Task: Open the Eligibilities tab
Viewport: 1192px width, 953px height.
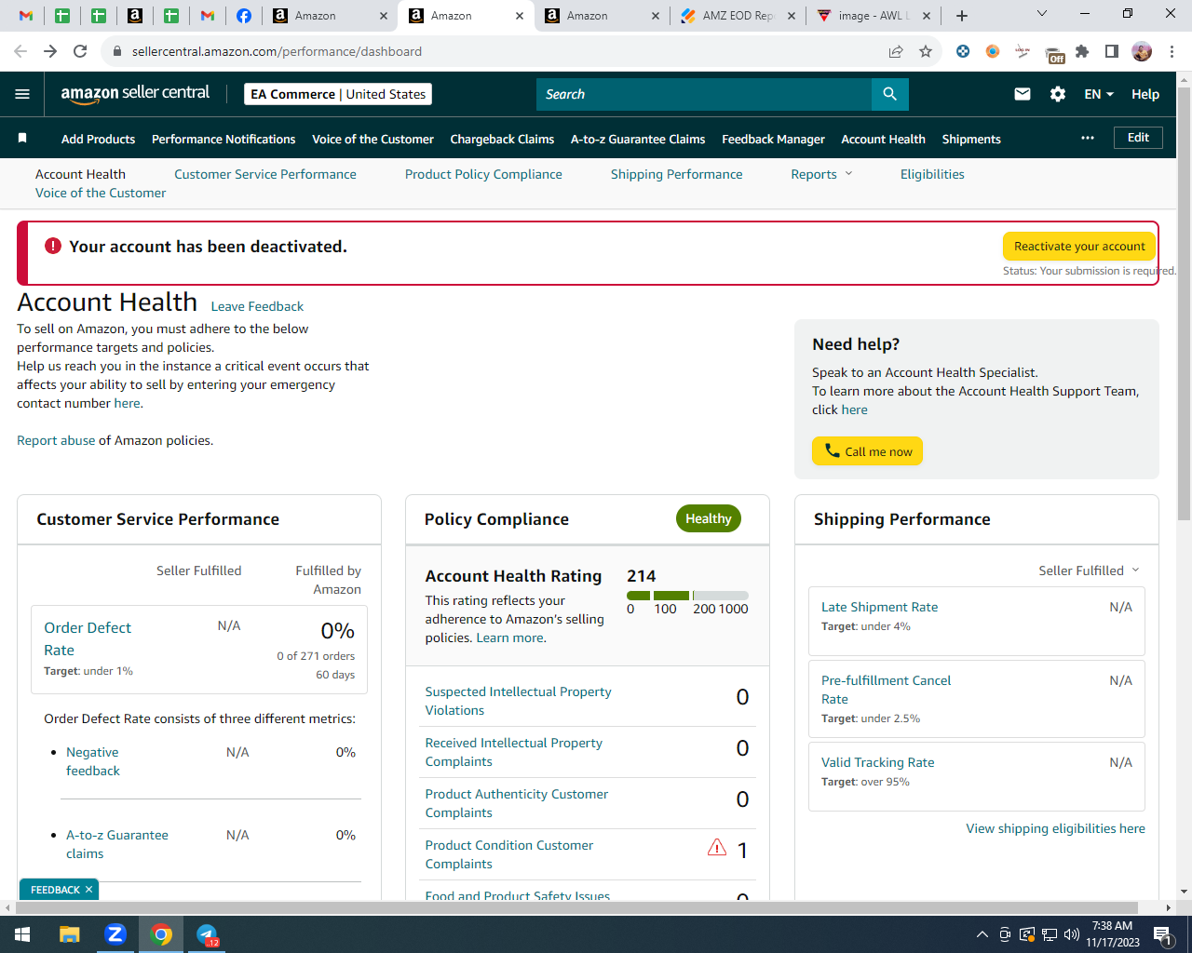Action: click(932, 174)
